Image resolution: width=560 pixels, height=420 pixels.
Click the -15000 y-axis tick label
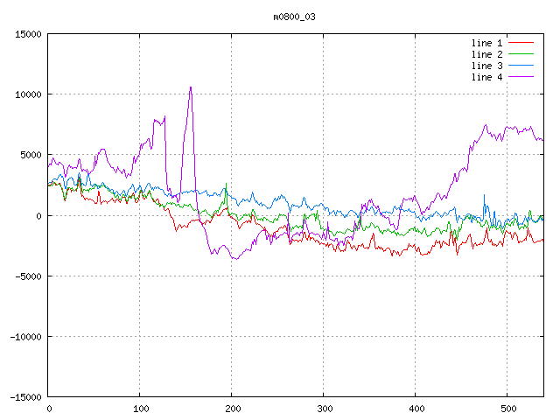[25, 396]
